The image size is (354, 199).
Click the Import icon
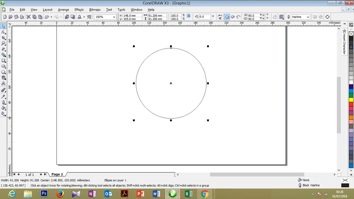(67, 17)
